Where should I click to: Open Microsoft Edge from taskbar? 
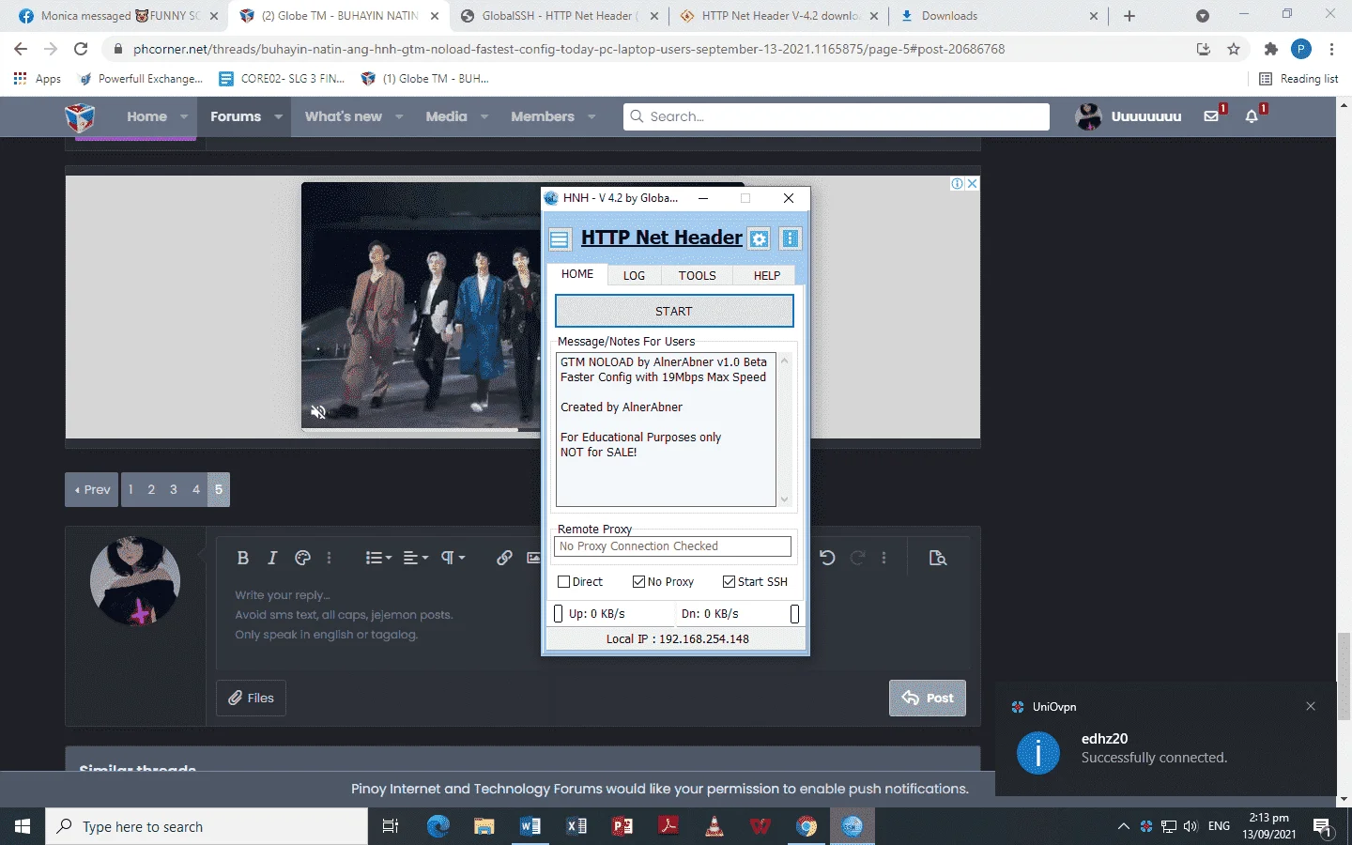pyautogui.click(x=438, y=826)
